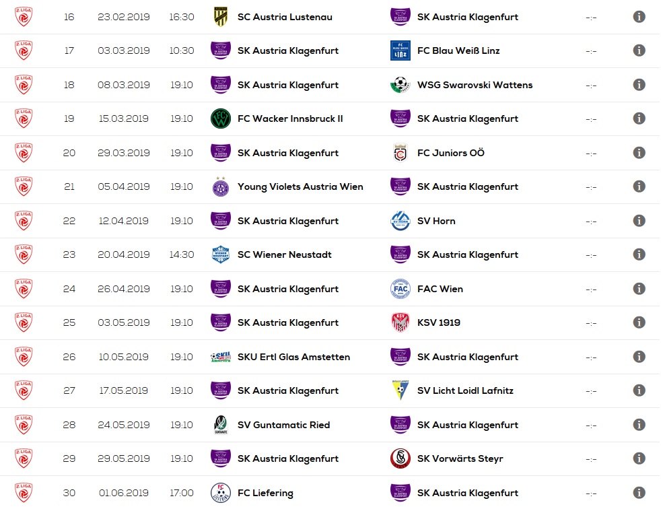Screen dimensions: 661x513
Task: Click the SK Vorwärts Steyr logo
Action: pyautogui.click(x=401, y=458)
